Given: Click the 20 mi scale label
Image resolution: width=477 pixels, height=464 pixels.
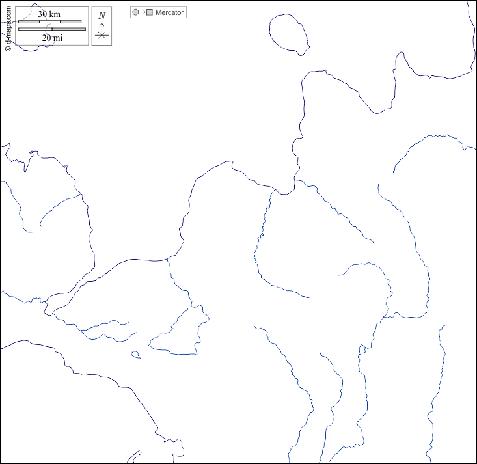Looking at the screenshot, I should pyautogui.click(x=52, y=38).
